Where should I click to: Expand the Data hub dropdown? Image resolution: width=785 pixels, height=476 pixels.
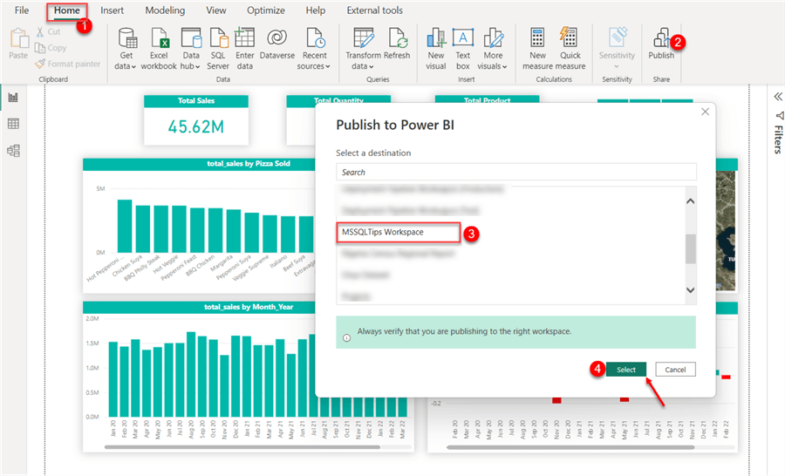coord(198,66)
